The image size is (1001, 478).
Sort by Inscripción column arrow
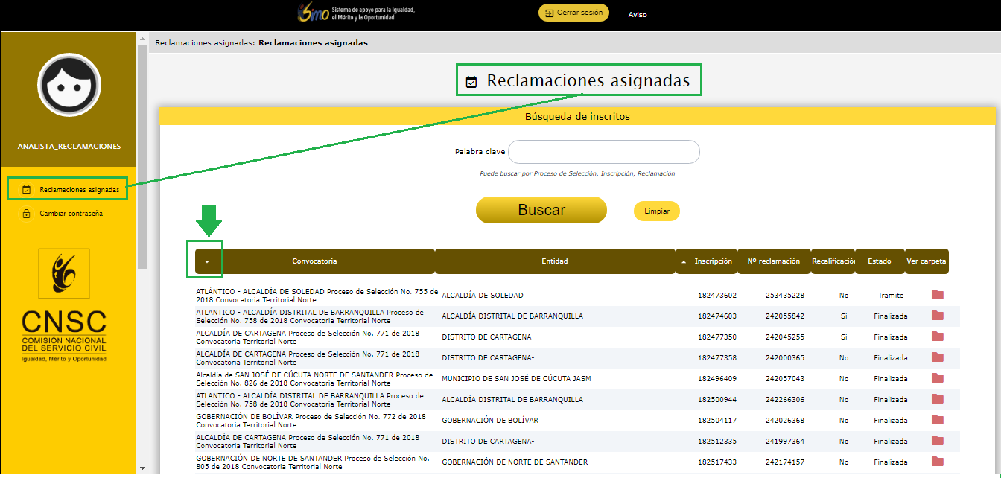(684, 262)
